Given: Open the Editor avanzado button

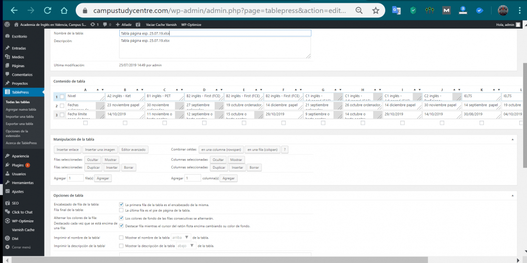Looking at the screenshot, I should 134,149.
